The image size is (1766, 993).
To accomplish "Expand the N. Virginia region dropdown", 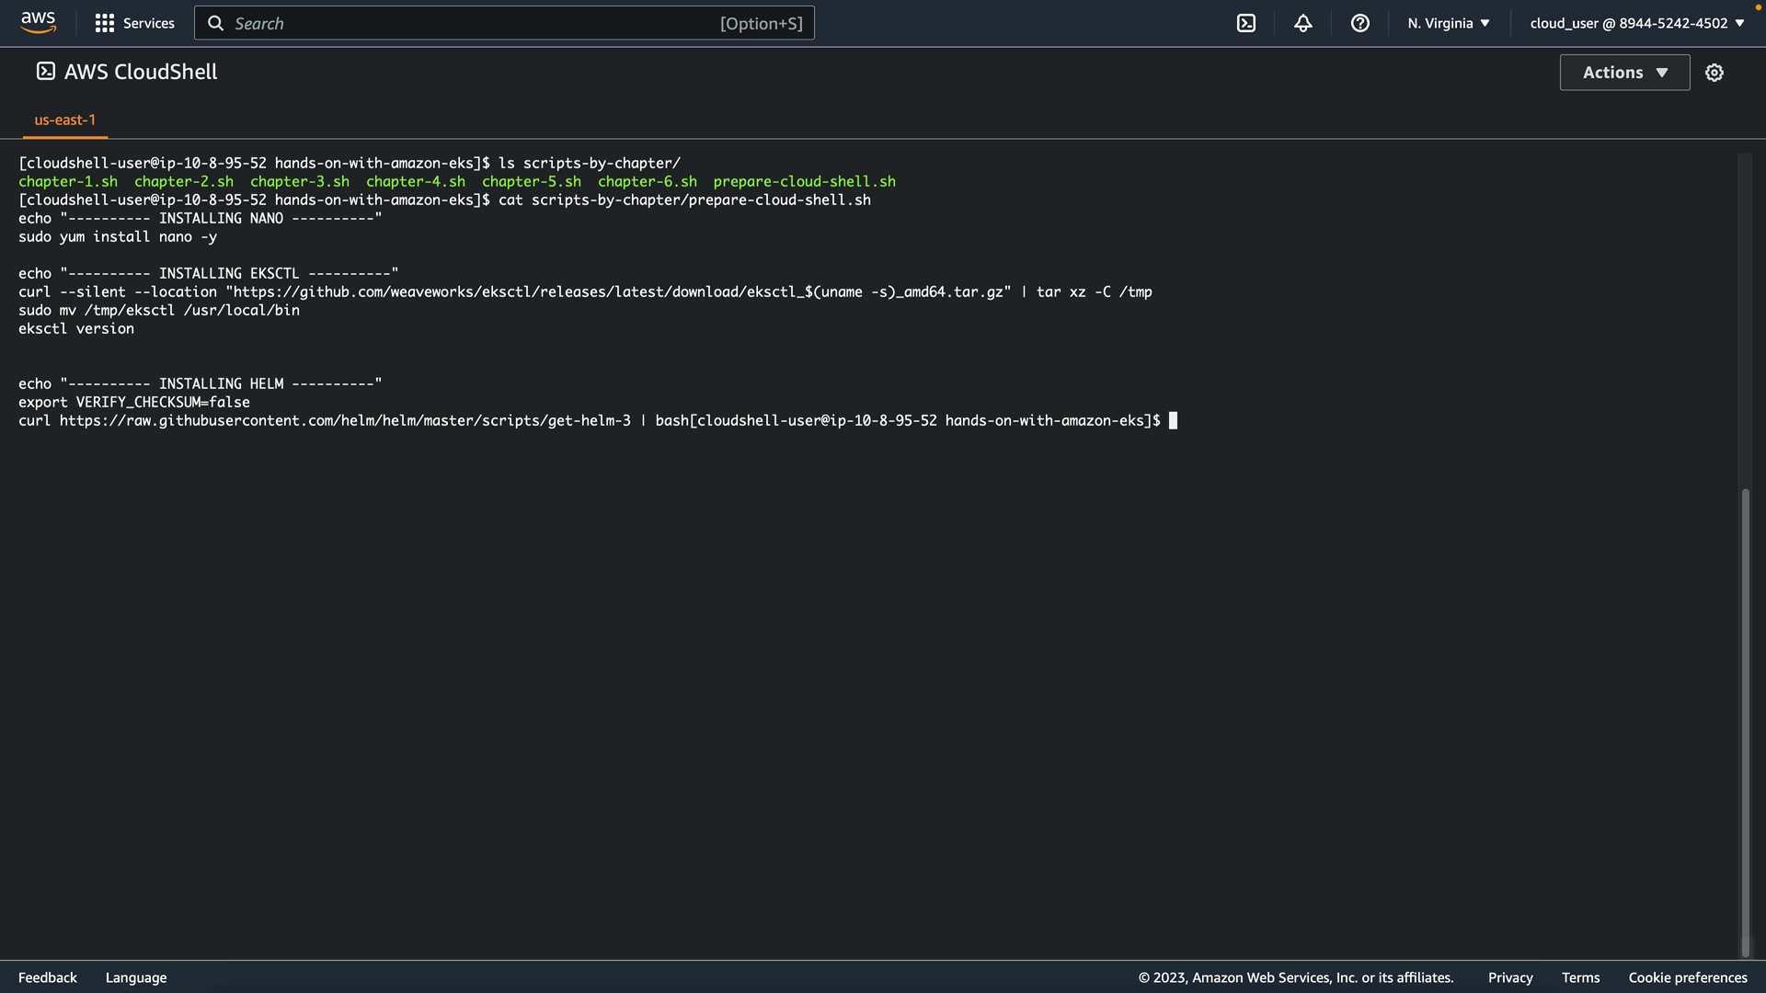I will (1448, 23).
